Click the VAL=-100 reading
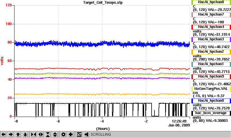Viewport: 231px width, 138px height. click(216, 22)
